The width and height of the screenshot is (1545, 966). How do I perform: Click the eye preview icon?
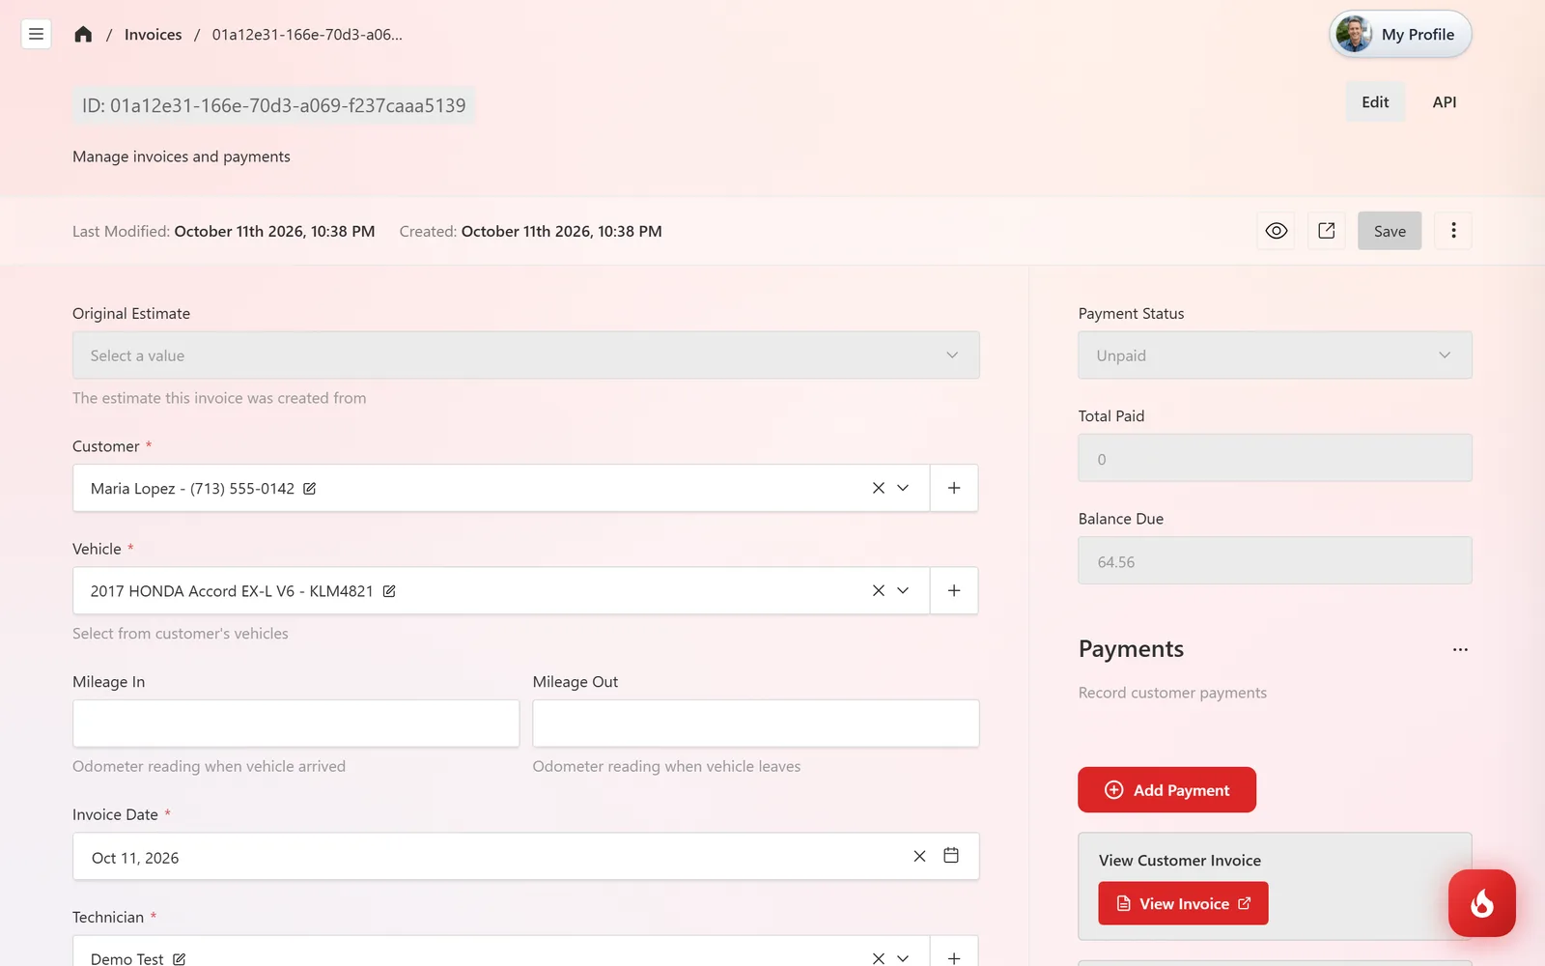[x=1277, y=231]
